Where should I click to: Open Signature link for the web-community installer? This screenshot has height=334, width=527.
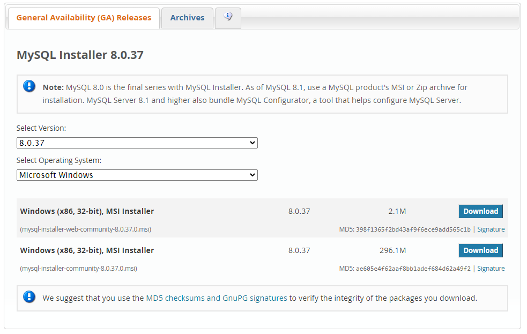click(x=491, y=229)
